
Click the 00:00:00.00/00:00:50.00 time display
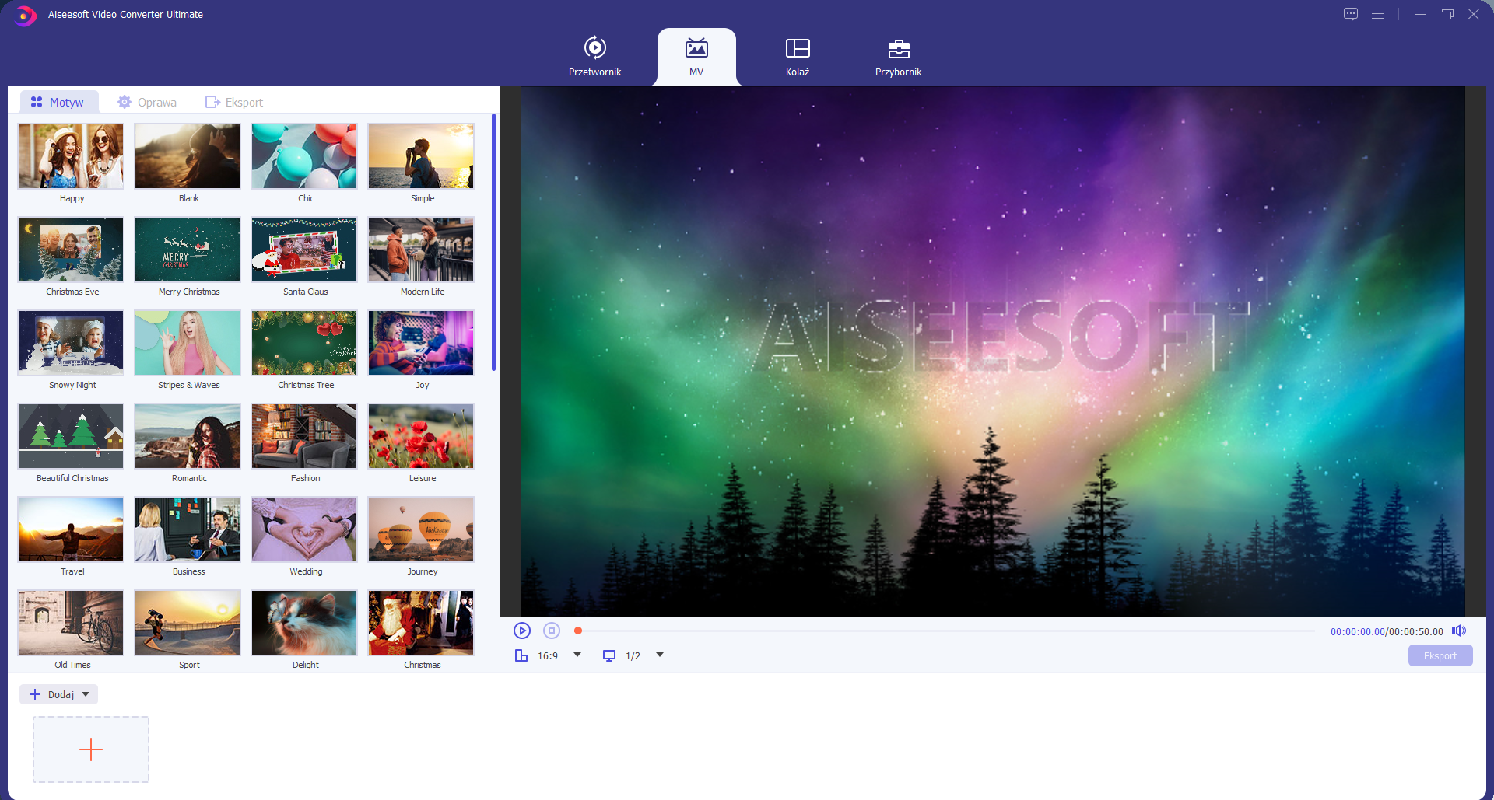1387,631
